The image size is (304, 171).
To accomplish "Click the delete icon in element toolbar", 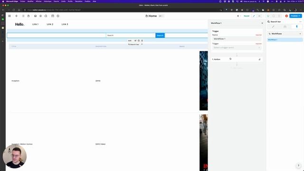I will click(142, 41).
